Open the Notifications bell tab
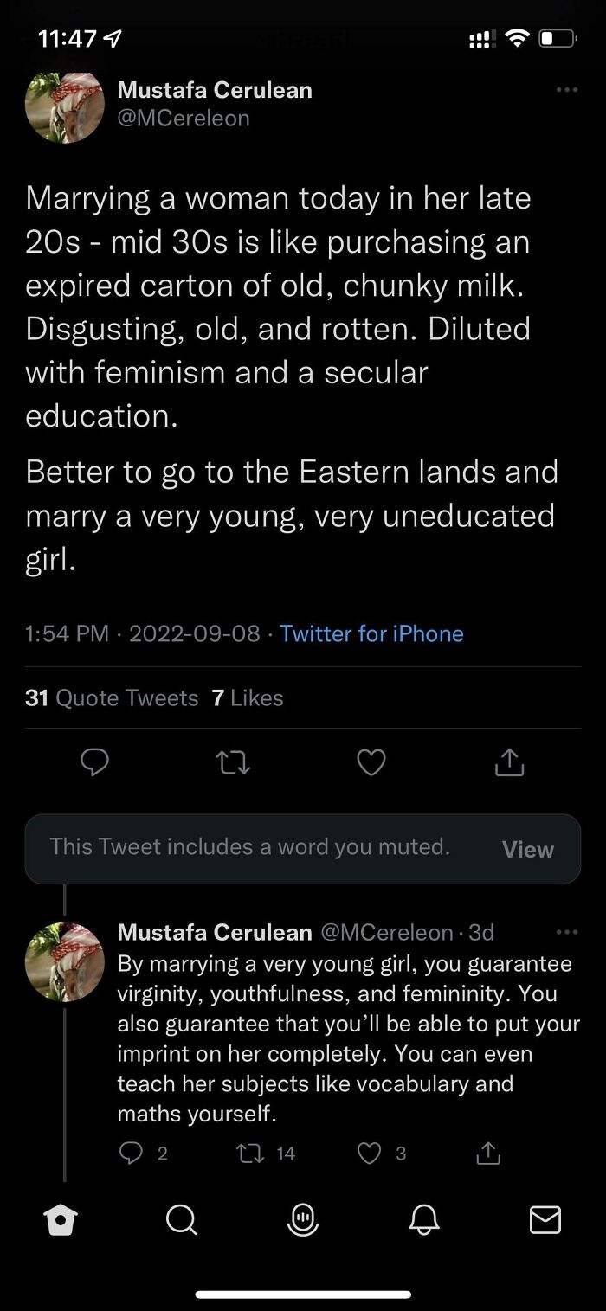 424,1220
